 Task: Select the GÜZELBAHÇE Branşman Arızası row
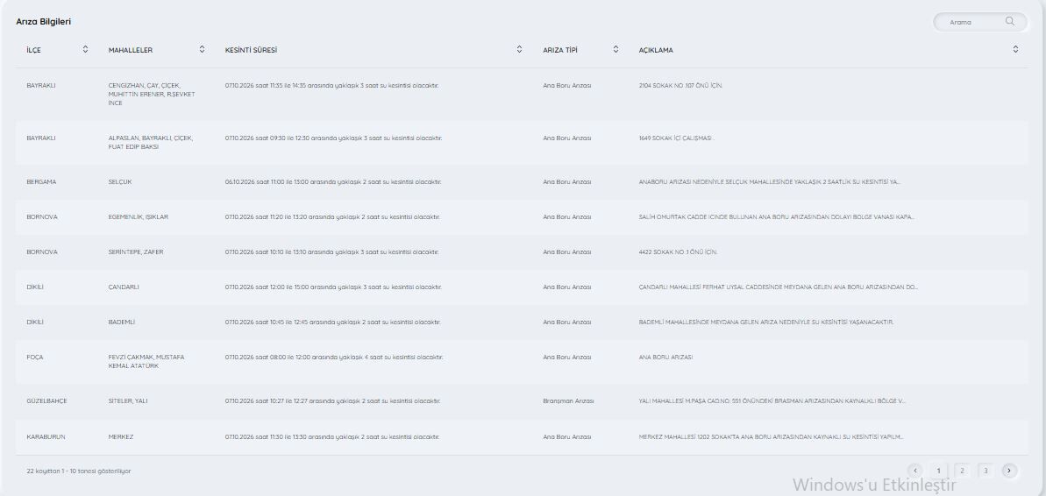tap(522, 401)
